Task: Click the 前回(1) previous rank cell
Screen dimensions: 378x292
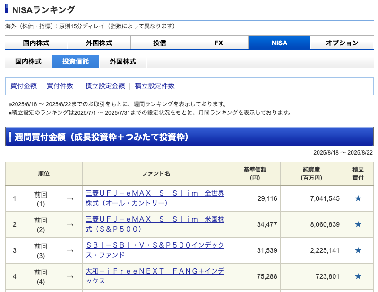Action: 41,199
